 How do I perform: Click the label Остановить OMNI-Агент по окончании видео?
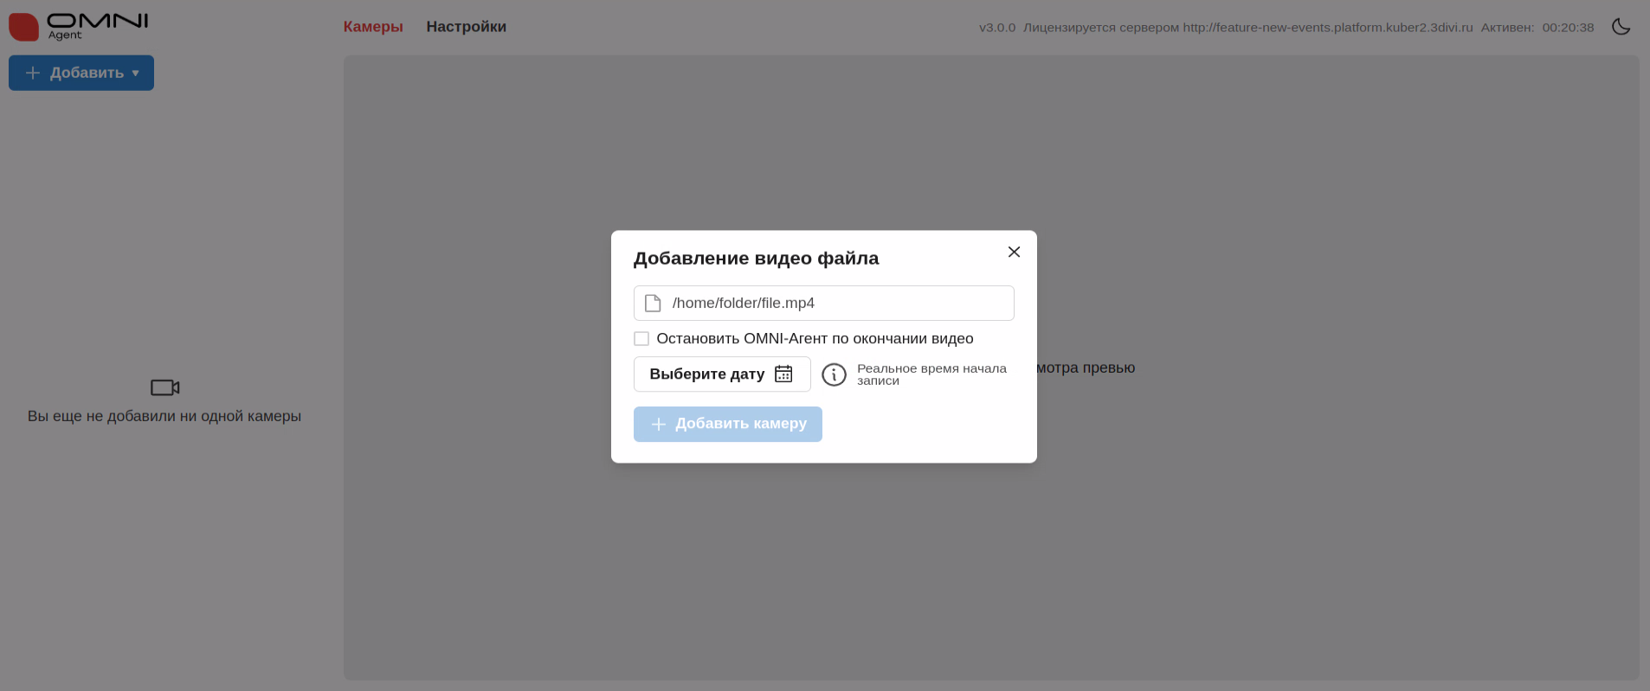tap(815, 339)
